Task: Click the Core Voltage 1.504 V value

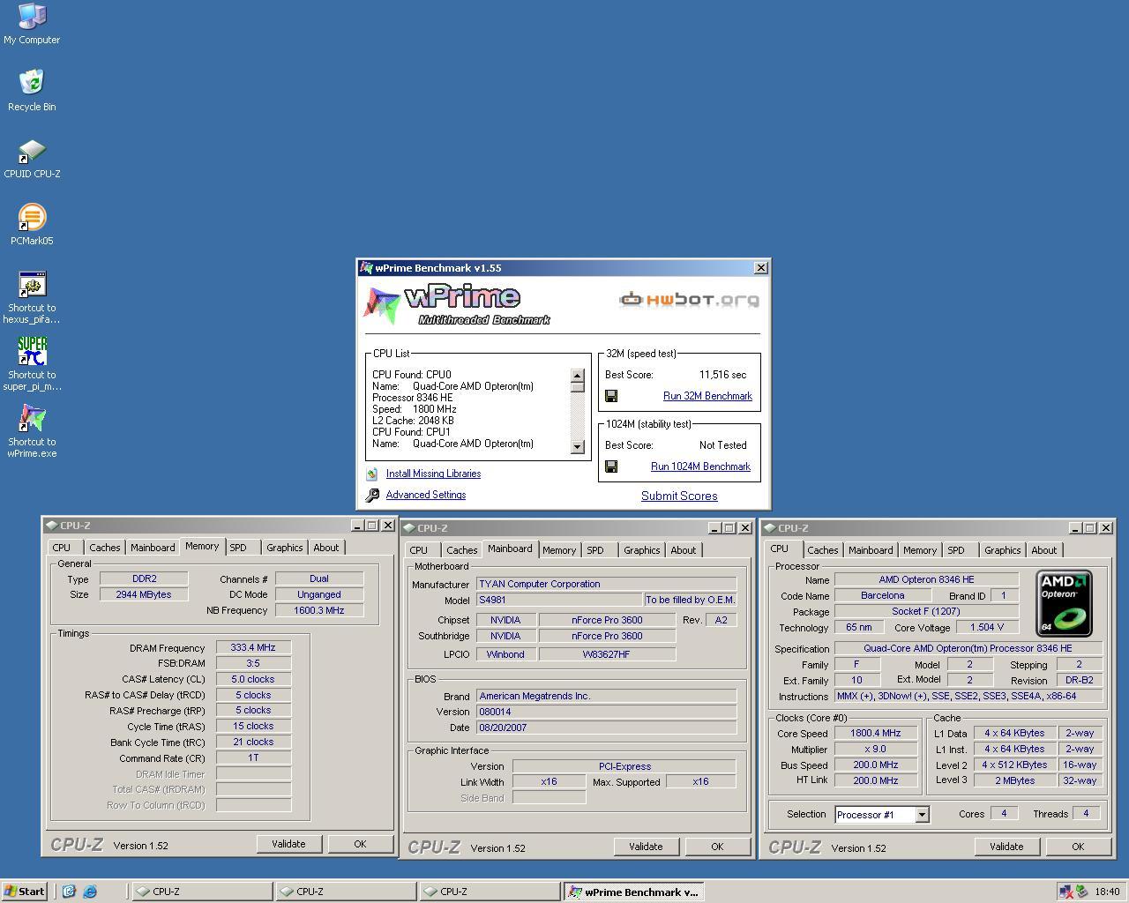Action: point(986,627)
